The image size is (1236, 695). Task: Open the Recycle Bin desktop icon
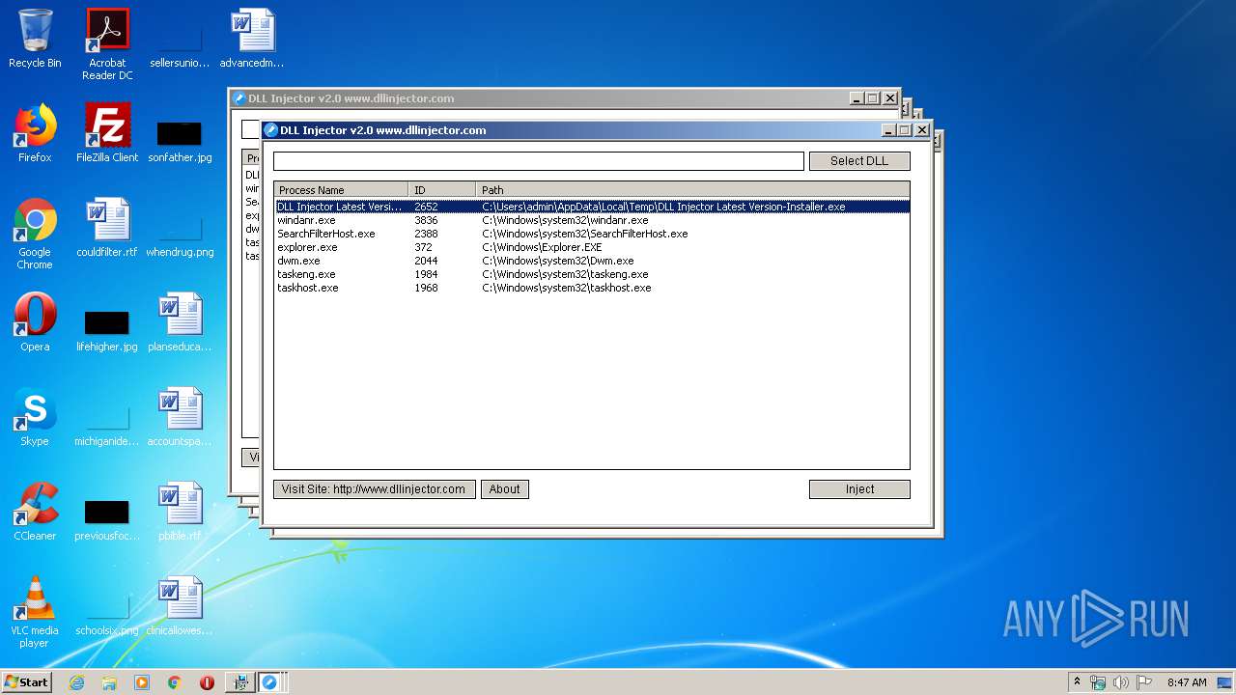coord(35,39)
